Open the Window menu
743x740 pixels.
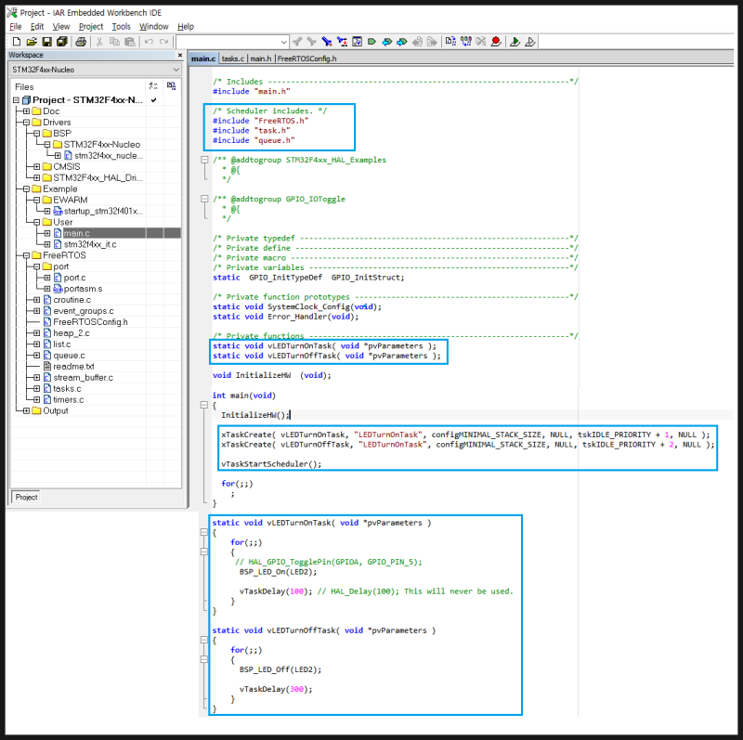[154, 27]
